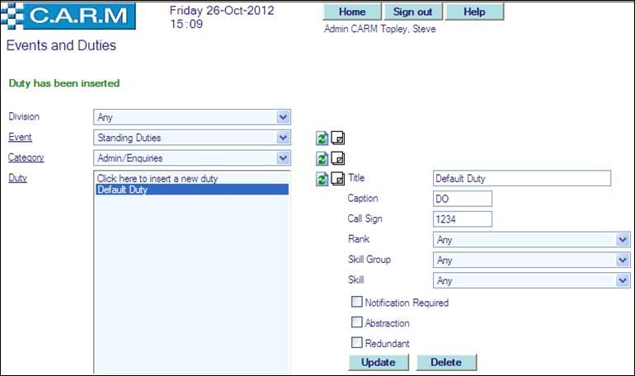635x376 pixels.
Task: Click the green refresh icon in Event row
Action: click(x=322, y=139)
